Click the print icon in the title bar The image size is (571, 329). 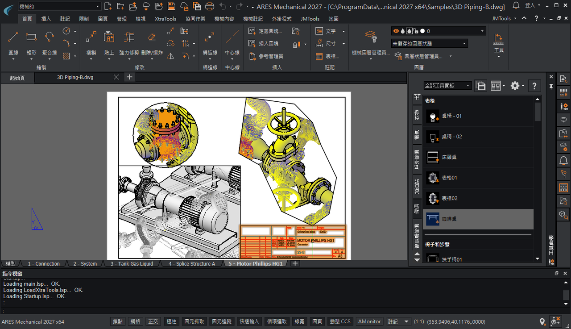point(210,6)
